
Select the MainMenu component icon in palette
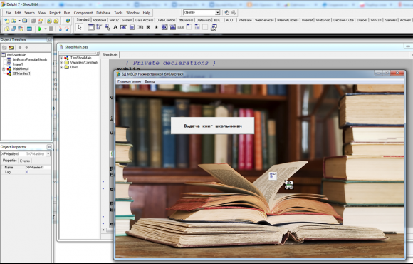[x=99, y=27]
